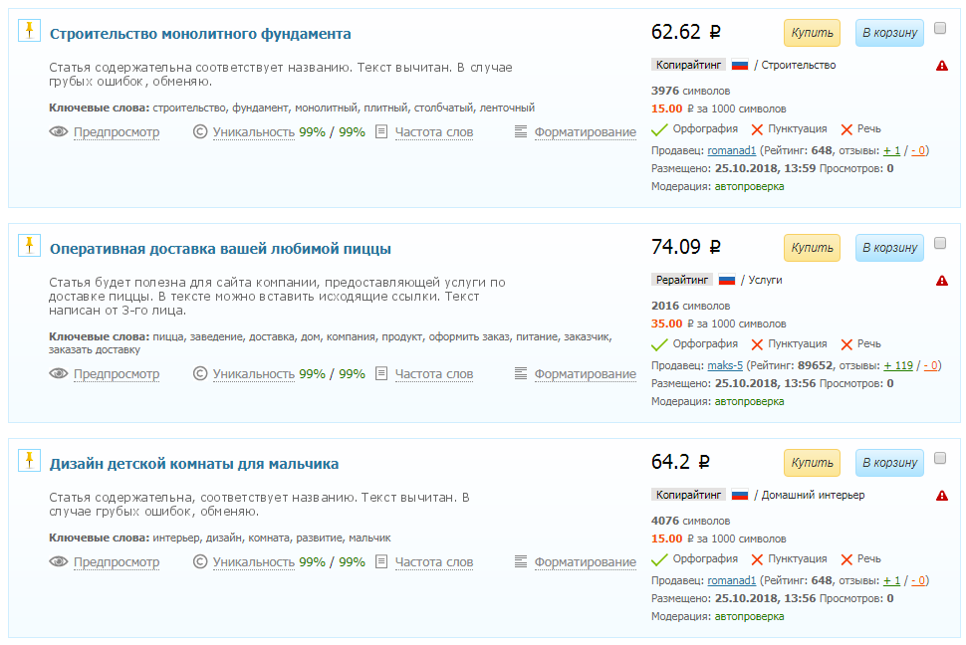Click Уникальность link in the children's room listing
This screenshot has height=645, width=966.
pos(254,561)
